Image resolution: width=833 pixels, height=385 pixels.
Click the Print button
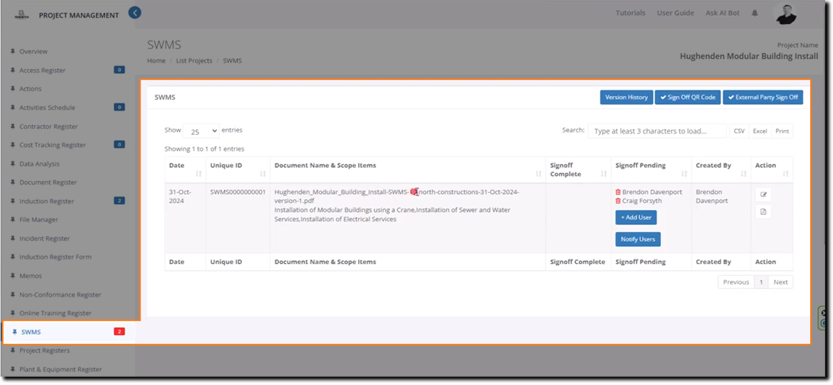[x=782, y=131]
